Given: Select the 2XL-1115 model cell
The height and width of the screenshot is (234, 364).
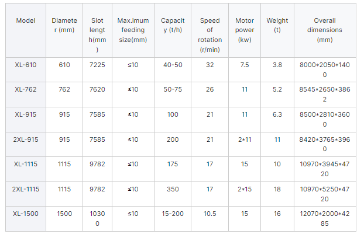Looking at the screenshot, I should tap(26, 189).
